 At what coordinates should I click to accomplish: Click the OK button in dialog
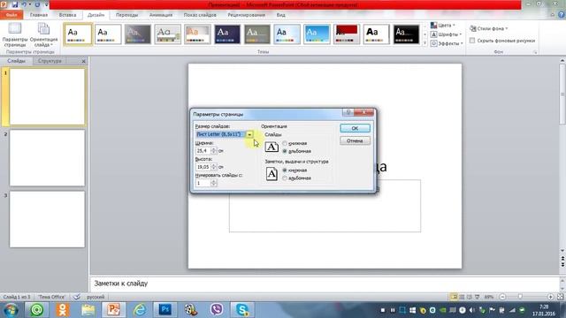pos(355,128)
